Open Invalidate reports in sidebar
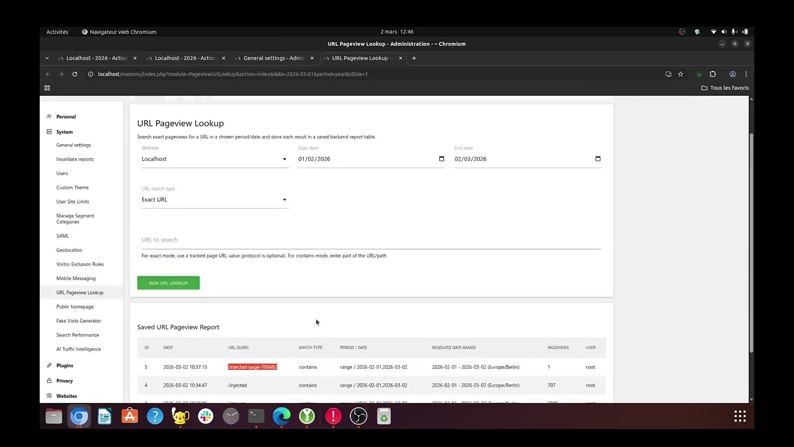Image resolution: width=794 pixels, height=447 pixels. click(75, 160)
